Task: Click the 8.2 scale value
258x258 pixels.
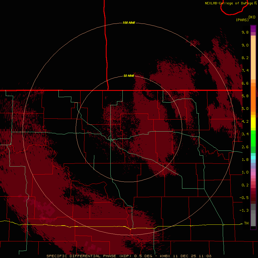Action: coord(245,58)
